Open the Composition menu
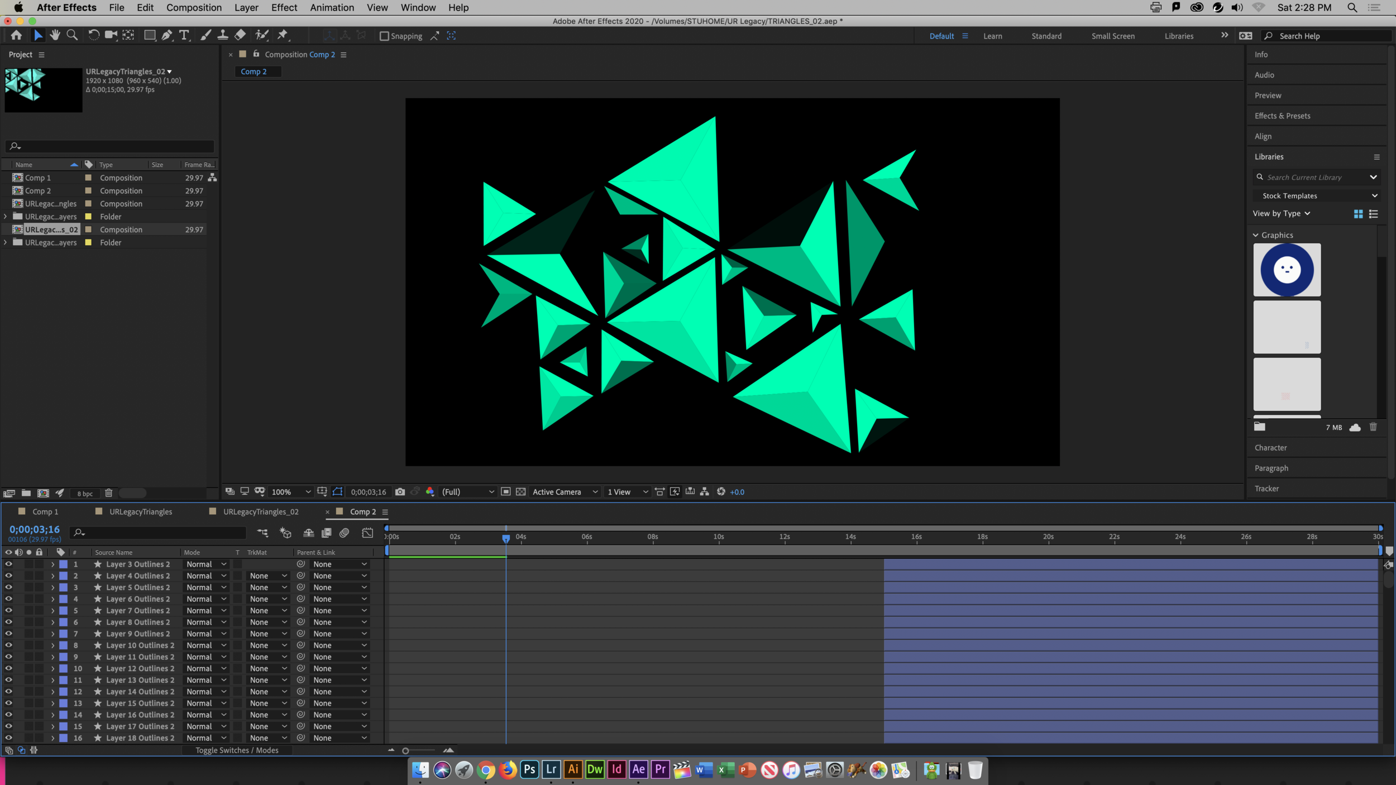Viewport: 1396px width, 785px height. (x=194, y=7)
